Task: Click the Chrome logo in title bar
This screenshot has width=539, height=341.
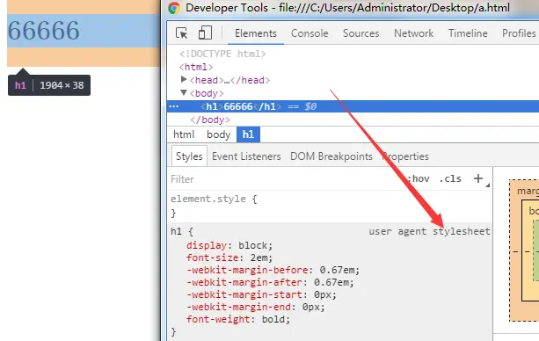Action: click(x=174, y=8)
